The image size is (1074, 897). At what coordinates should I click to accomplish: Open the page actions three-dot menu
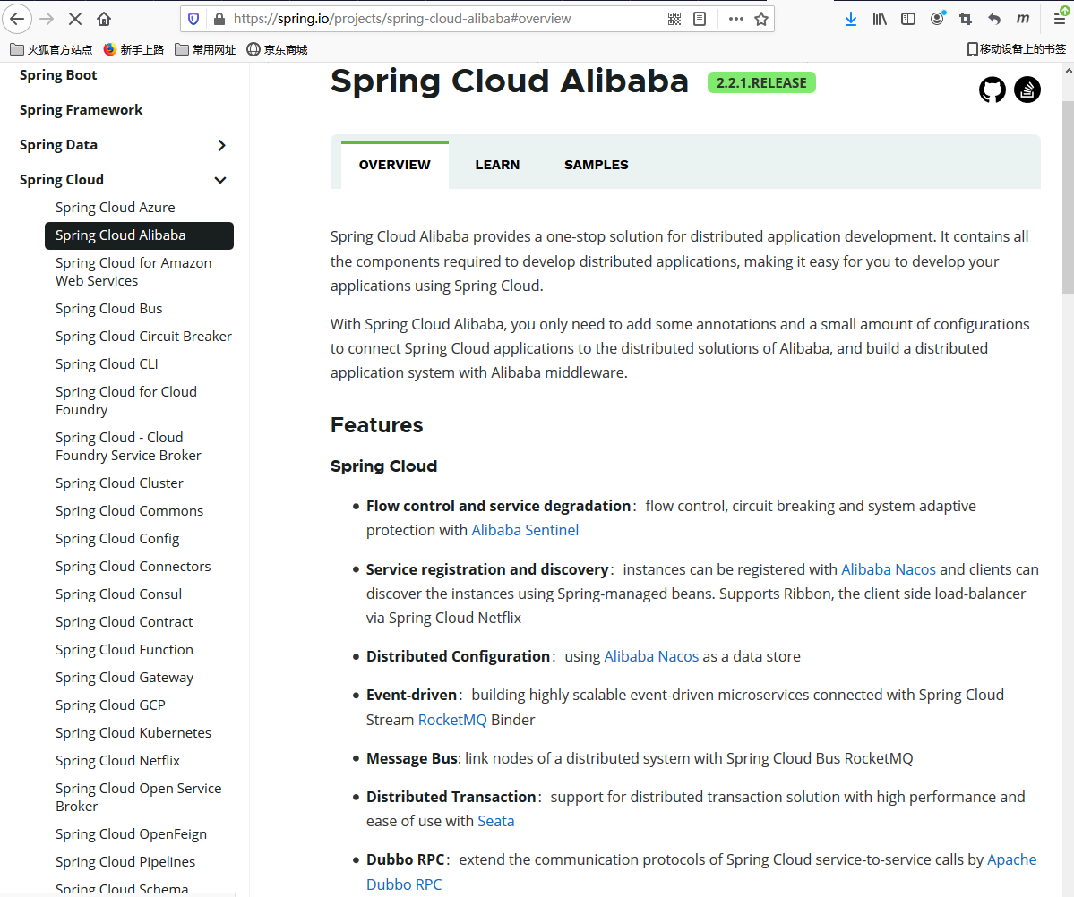click(x=735, y=19)
